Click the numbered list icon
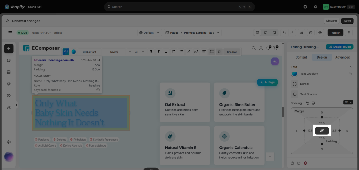Screen dimensions: 359x170 click(174, 52)
